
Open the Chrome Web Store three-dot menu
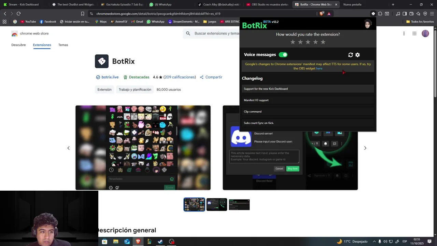coord(404,33)
